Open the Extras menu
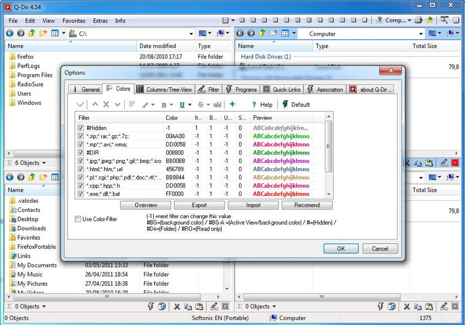Viewport: 465px width, 325px height. (100, 21)
